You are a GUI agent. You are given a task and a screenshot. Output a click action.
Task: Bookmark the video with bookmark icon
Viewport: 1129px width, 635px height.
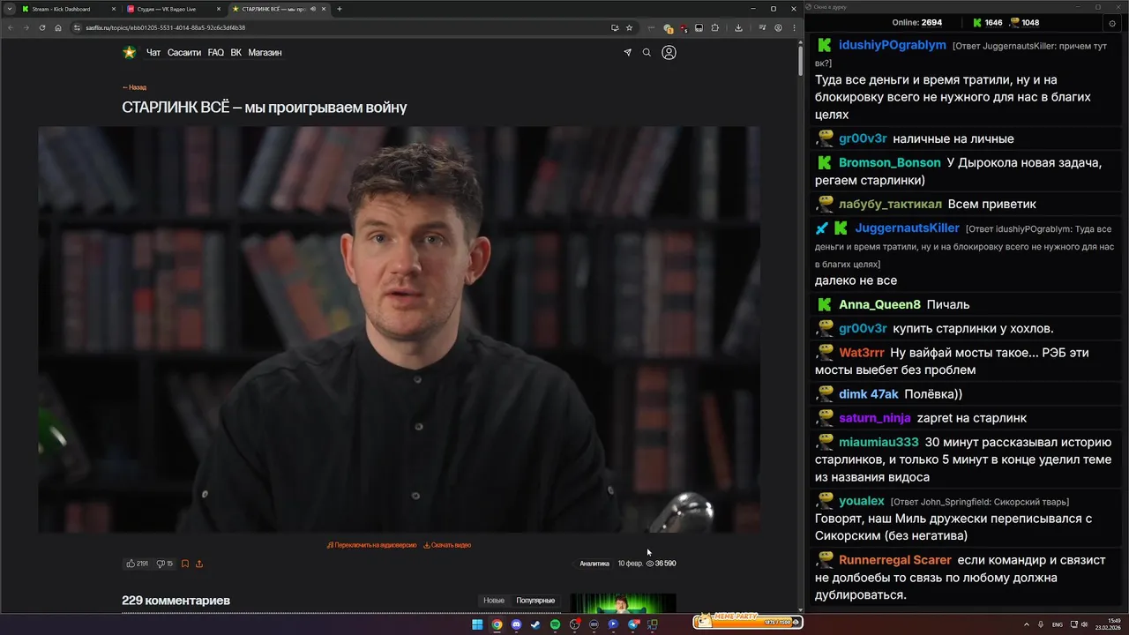185,564
